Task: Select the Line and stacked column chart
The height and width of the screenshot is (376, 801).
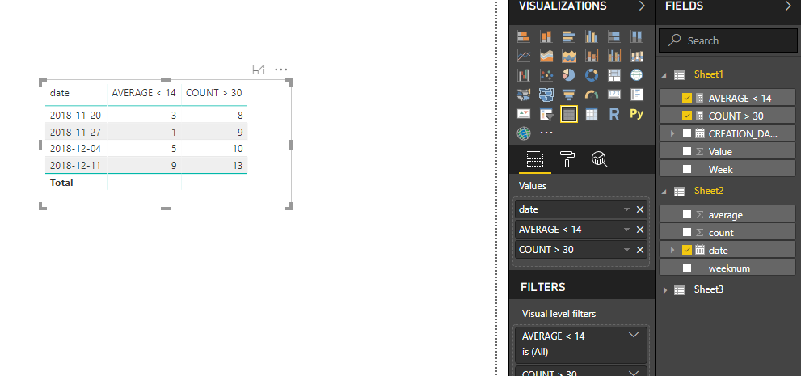Action: tap(591, 56)
